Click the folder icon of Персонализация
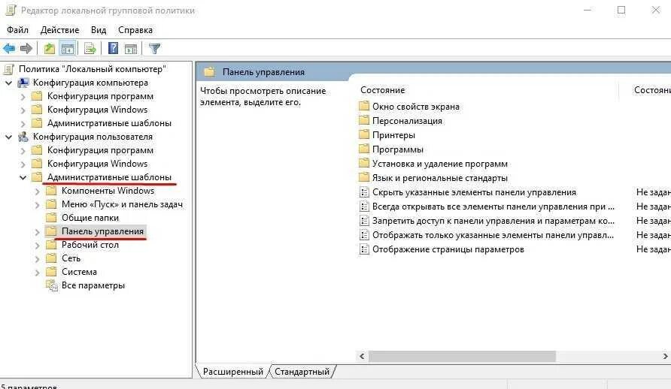 coord(364,120)
